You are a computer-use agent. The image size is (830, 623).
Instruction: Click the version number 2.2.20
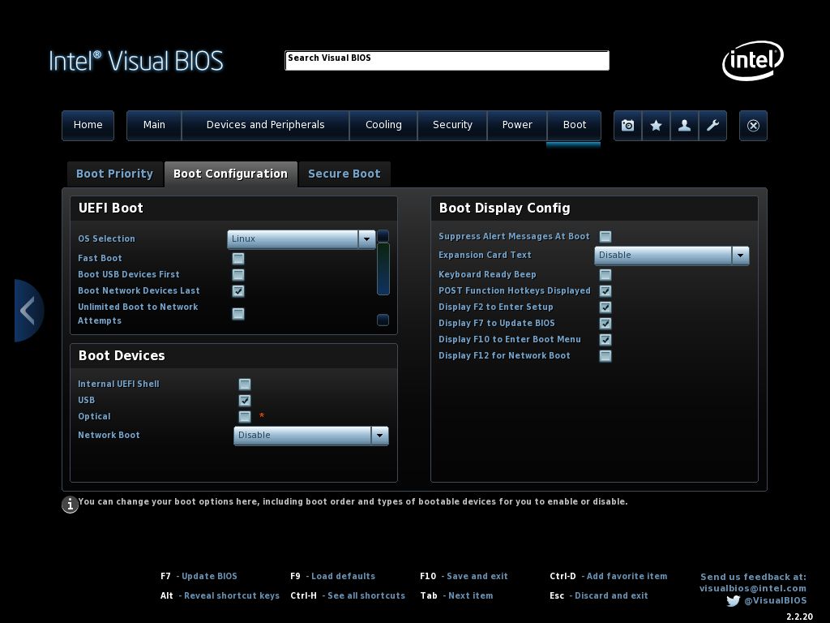pyautogui.click(x=799, y=617)
